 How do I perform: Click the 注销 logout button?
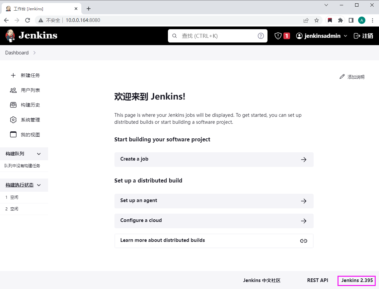pyautogui.click(x=363, y=36)
